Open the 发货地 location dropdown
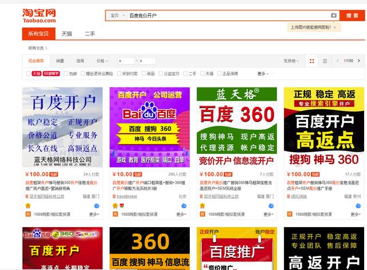 tap(291, 61)
